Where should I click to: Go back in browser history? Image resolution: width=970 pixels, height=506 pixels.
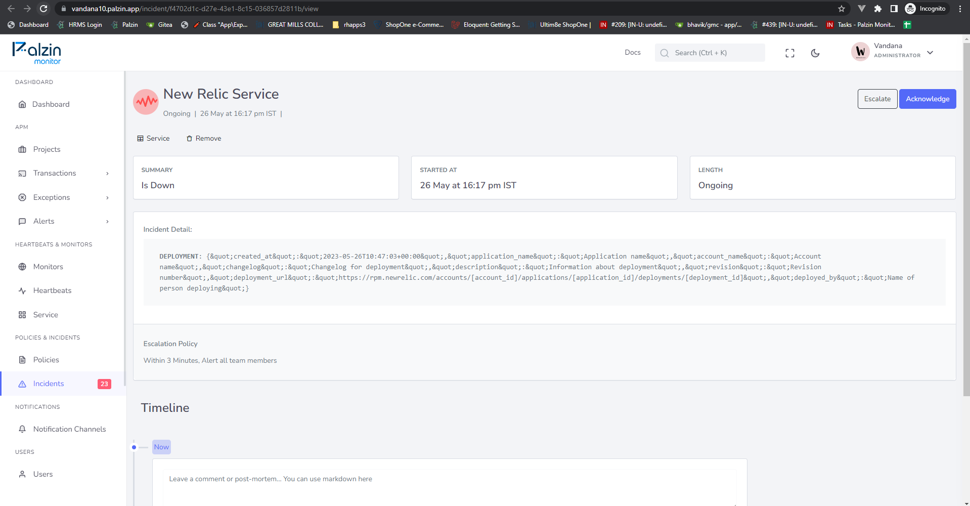11,9
